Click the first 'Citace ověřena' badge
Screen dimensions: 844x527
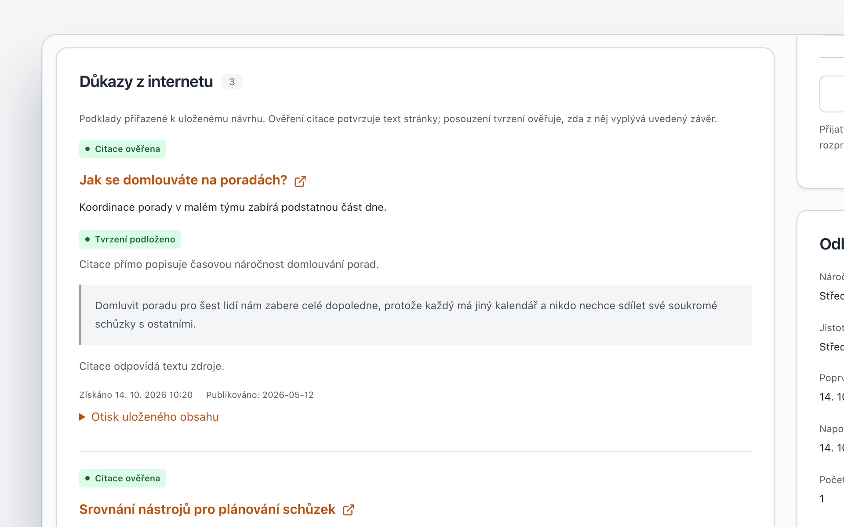click(123, 149)
